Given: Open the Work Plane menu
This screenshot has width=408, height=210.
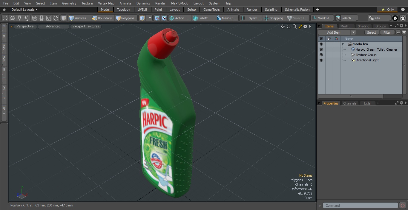Looking at the screenshot, I should [x=322, y=18].
